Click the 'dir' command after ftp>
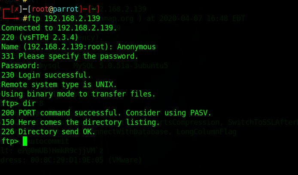298x175 pixels. pos(29,103)
